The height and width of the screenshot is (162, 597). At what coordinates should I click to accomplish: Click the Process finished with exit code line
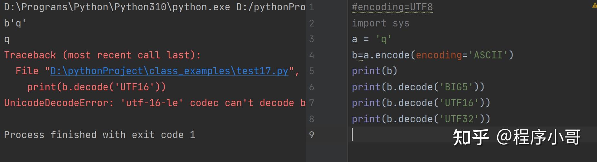(x=99, y=135)
